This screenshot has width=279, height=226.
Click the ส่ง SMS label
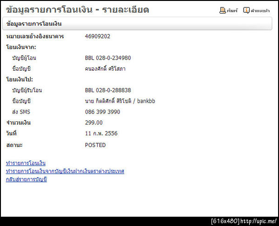pos(21,112)
